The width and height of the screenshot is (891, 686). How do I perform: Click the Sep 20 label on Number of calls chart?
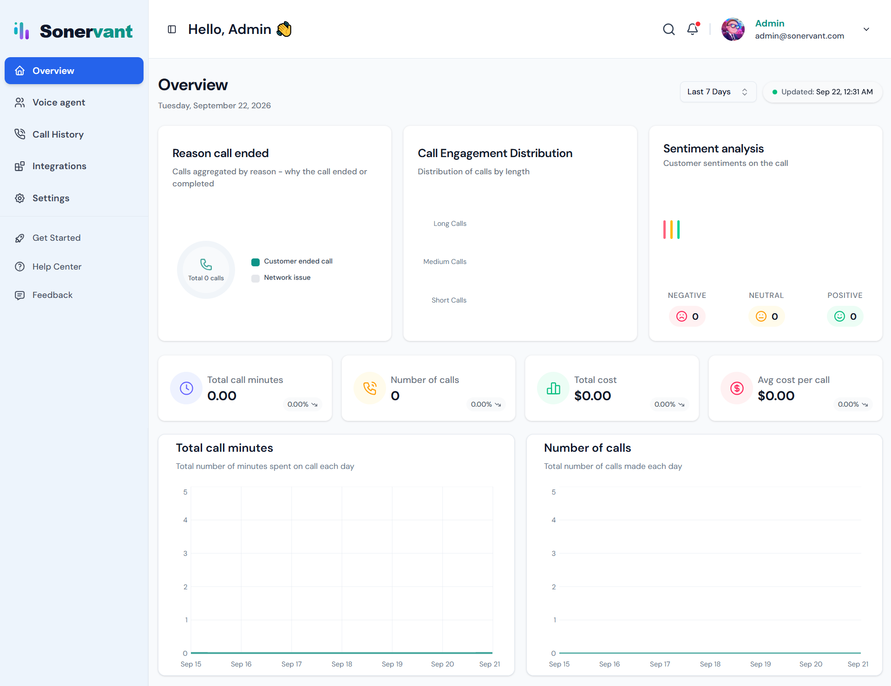coord(811,664)
